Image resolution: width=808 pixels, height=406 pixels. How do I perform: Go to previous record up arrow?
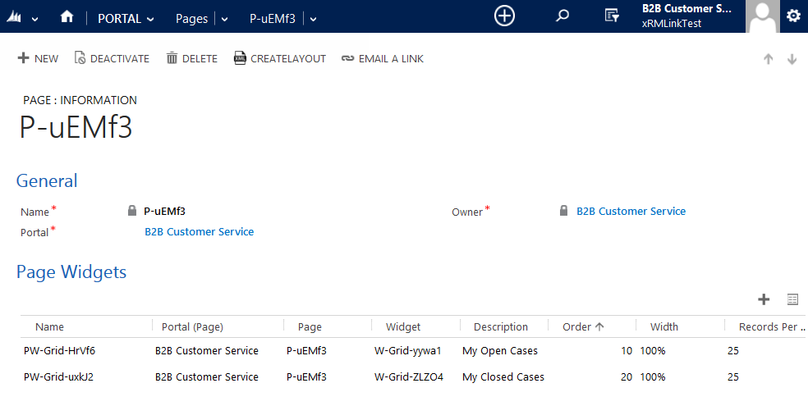pyautogui.click(x=769, y=59)
